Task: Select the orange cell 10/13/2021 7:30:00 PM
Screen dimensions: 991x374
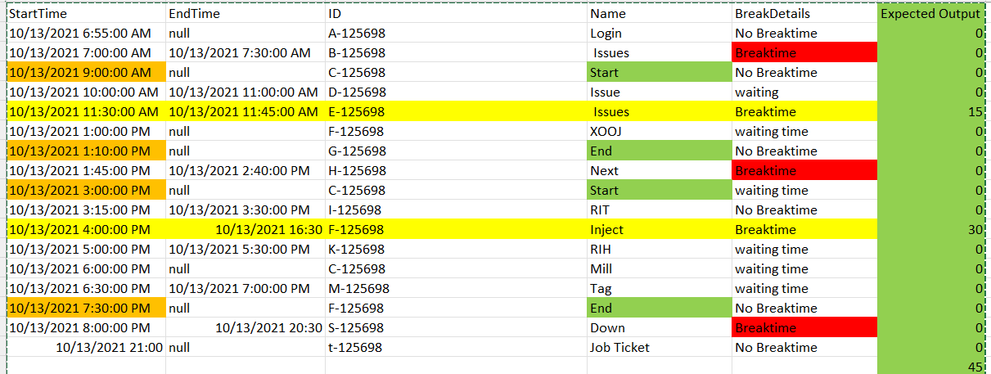Action: (86, 309)
